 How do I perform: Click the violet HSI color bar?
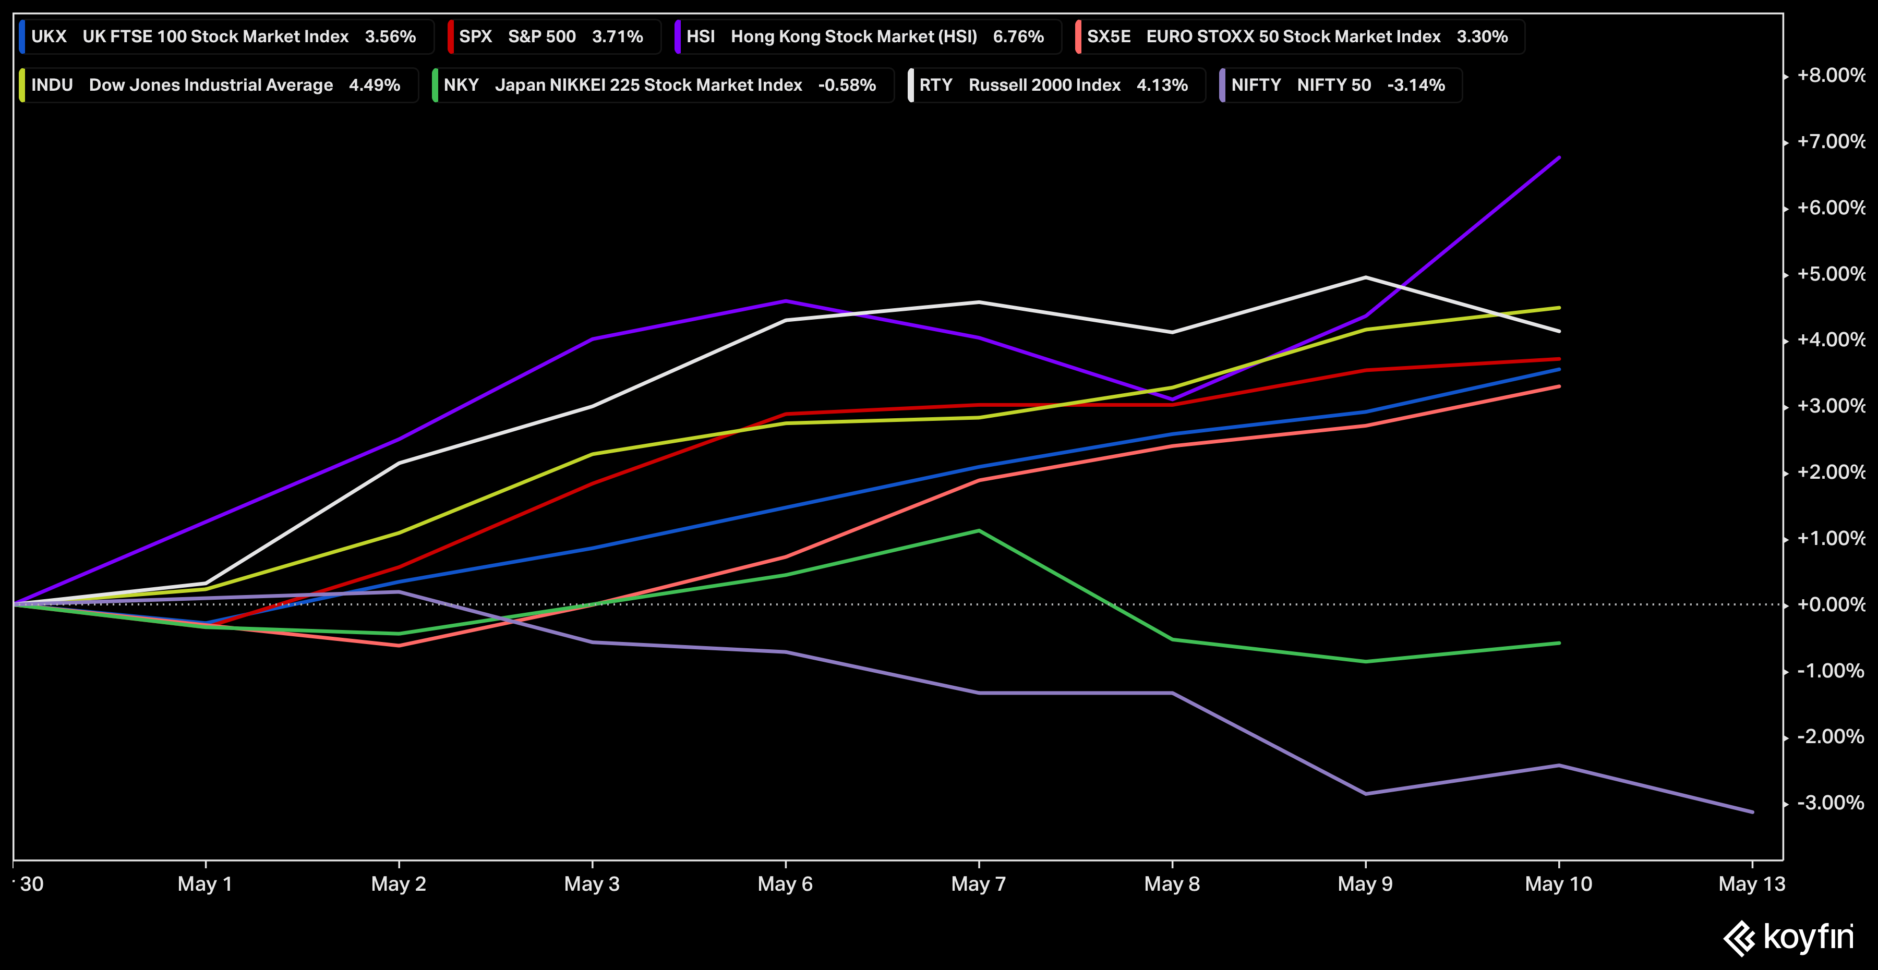click(678, 37)
